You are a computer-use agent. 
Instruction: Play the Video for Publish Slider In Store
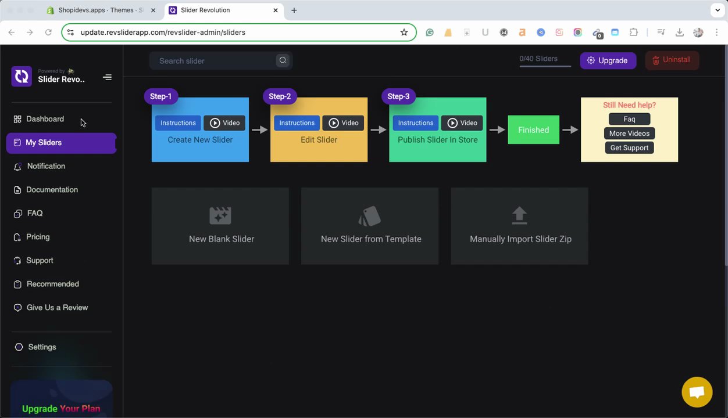pyautogui.click(x=462, y=123)
